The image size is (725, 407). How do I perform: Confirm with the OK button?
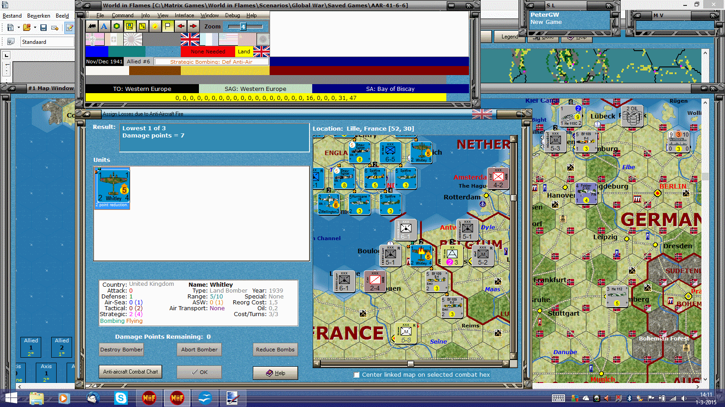tap(199, 372)
